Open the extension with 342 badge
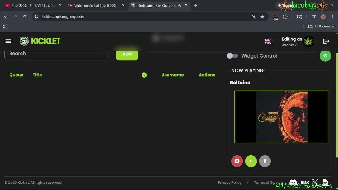 click(x=275, y=17)
